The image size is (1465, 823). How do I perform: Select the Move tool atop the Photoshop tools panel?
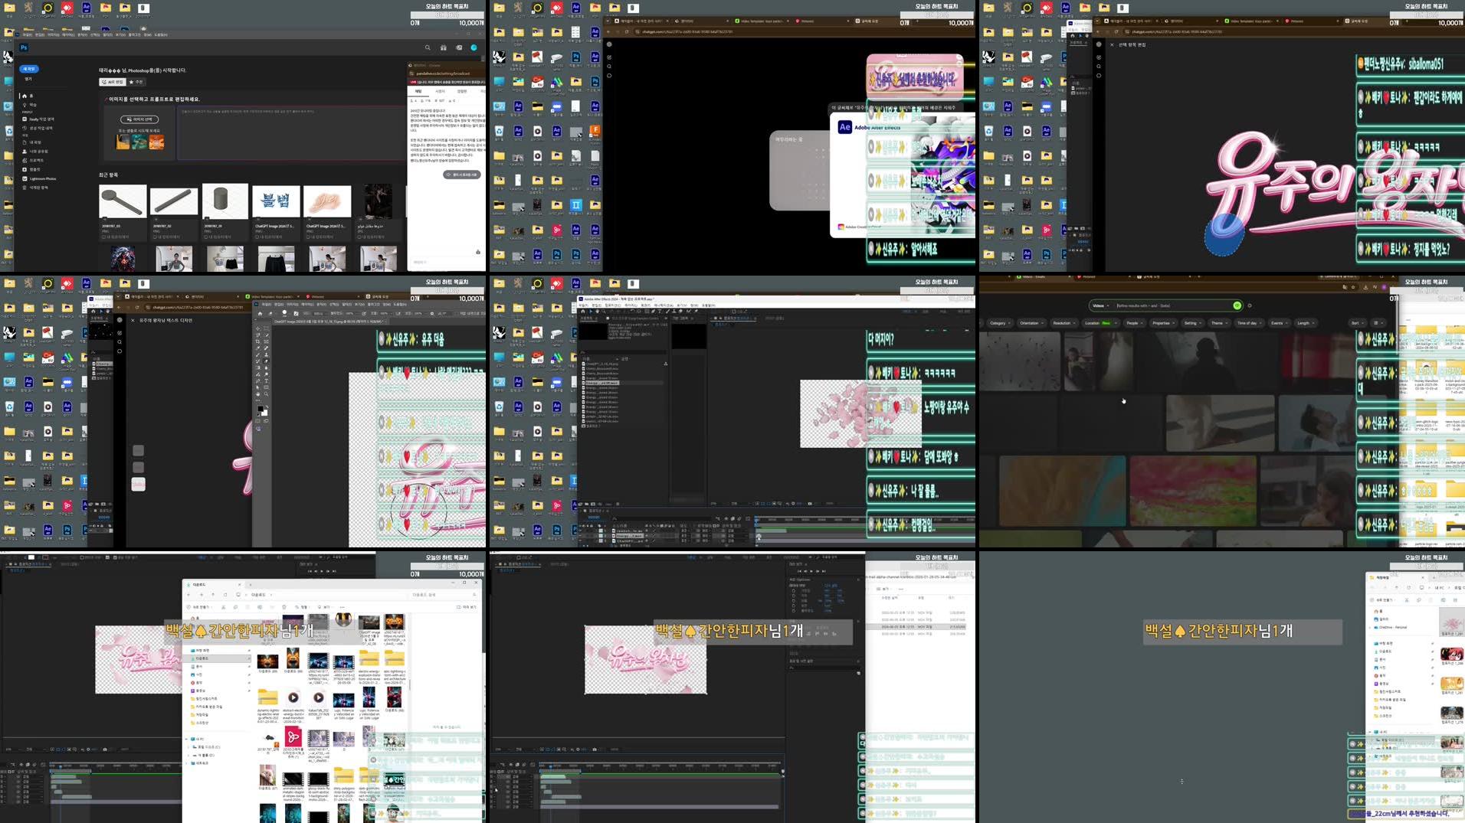point(257,328)
